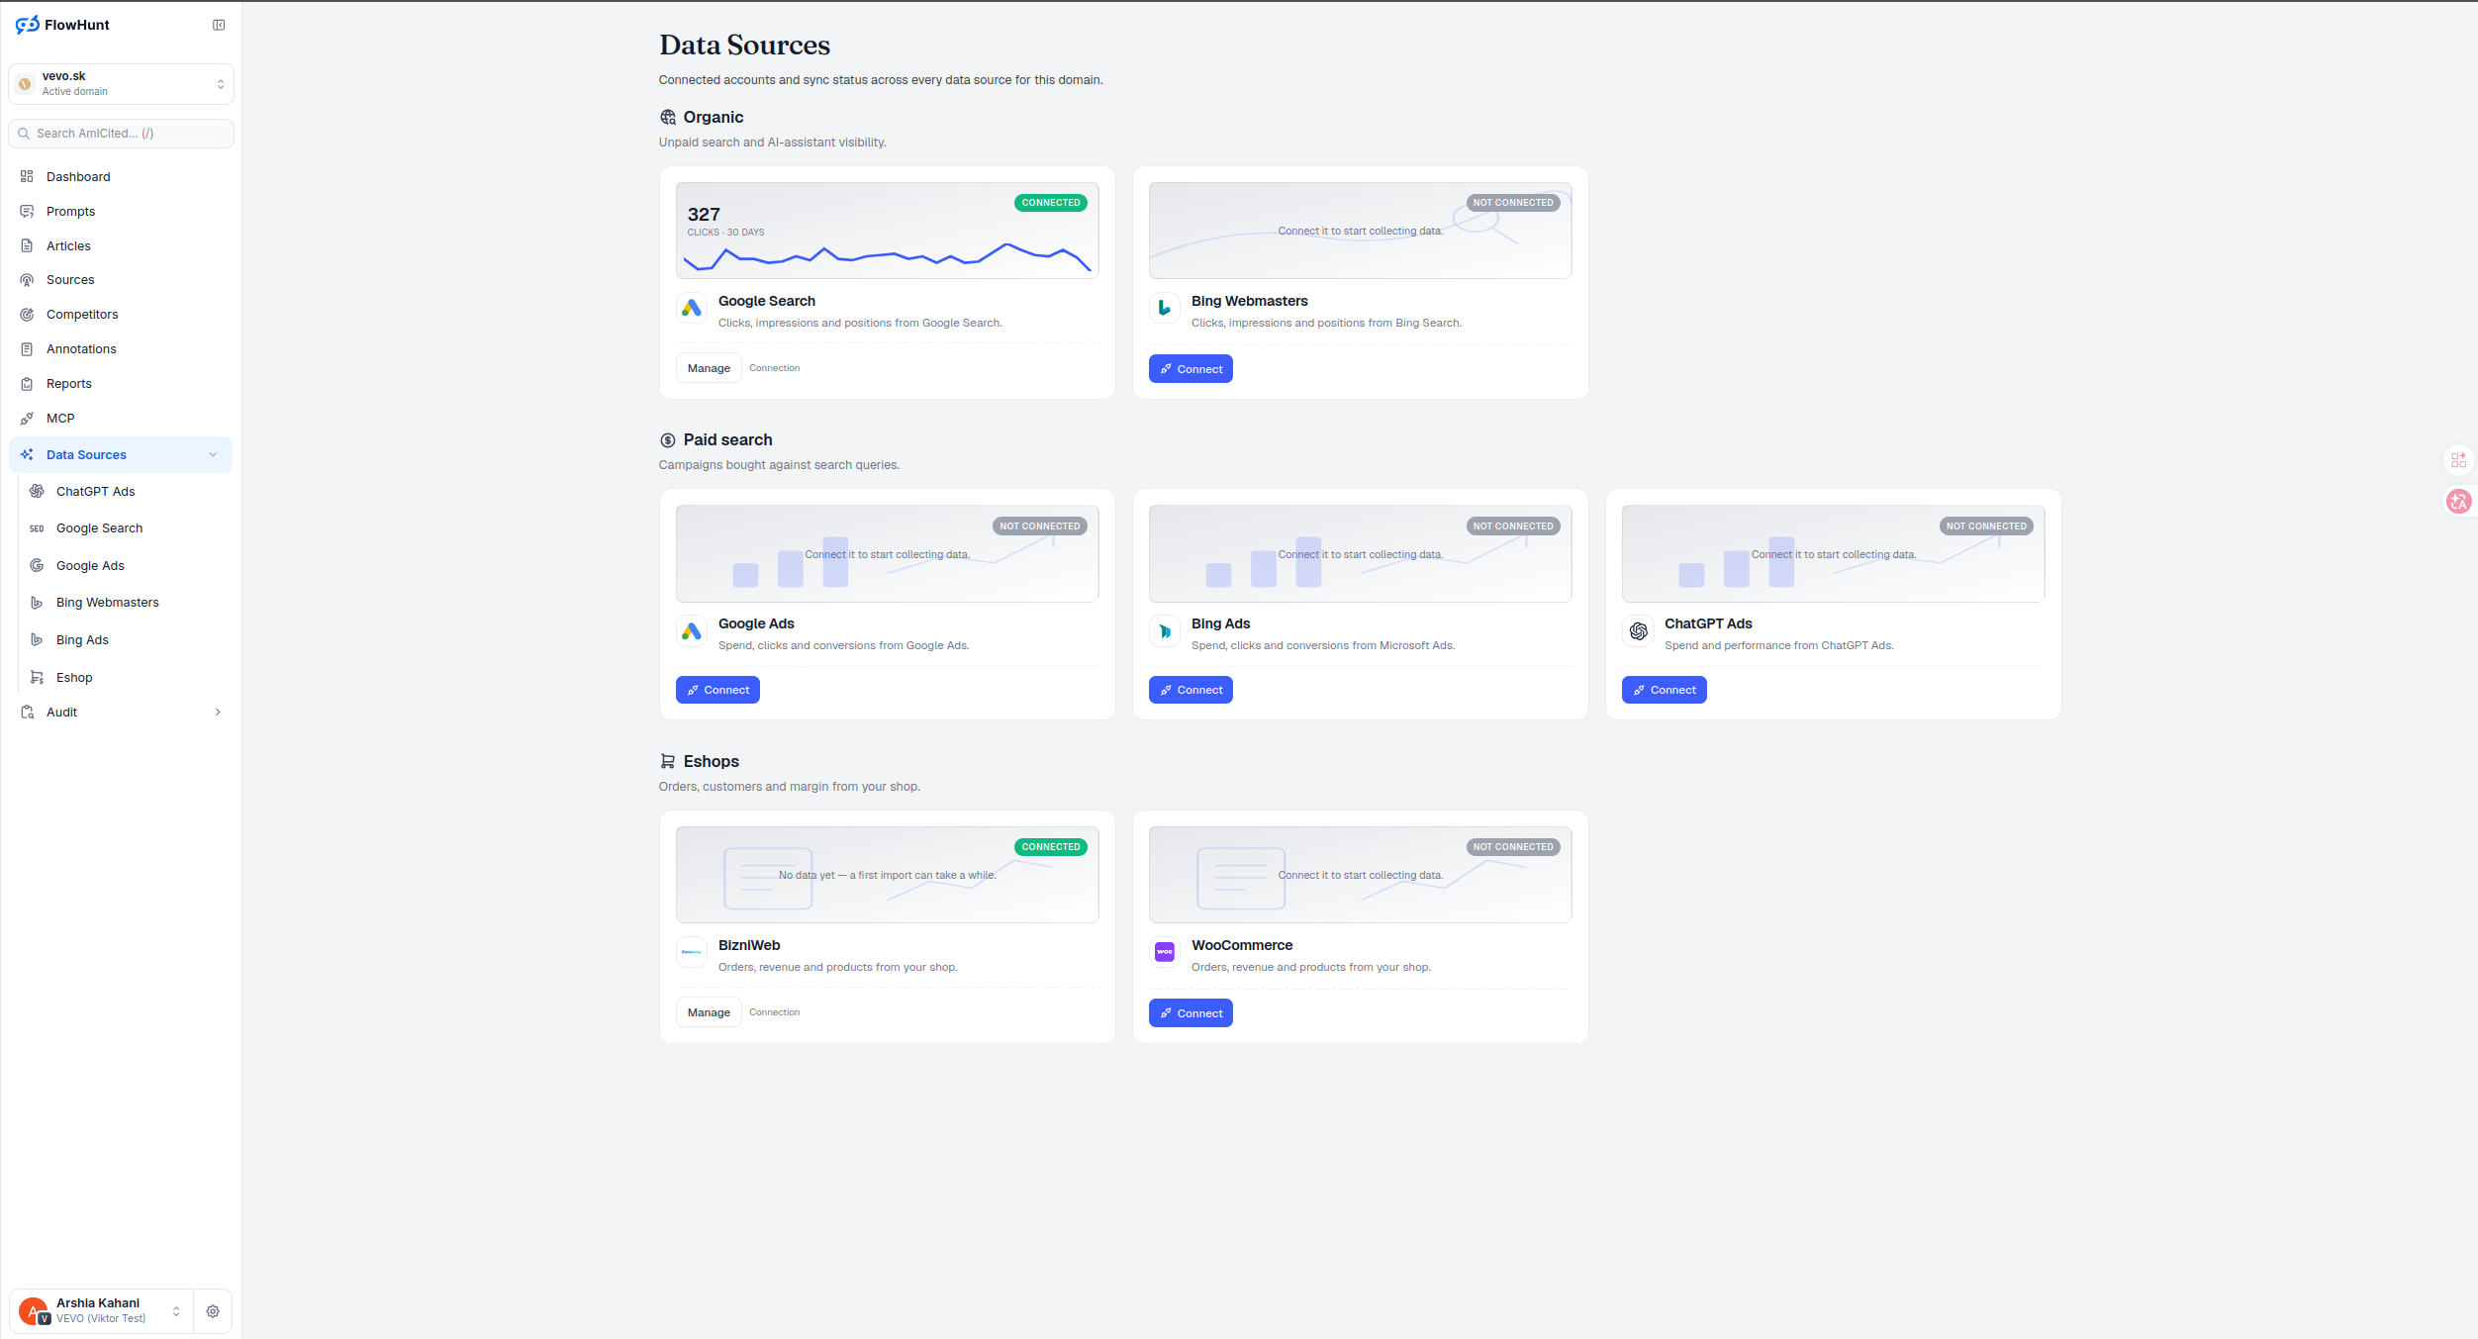
Task: Connect the ChatGPT Ads data source
Action: [1664, 690]
